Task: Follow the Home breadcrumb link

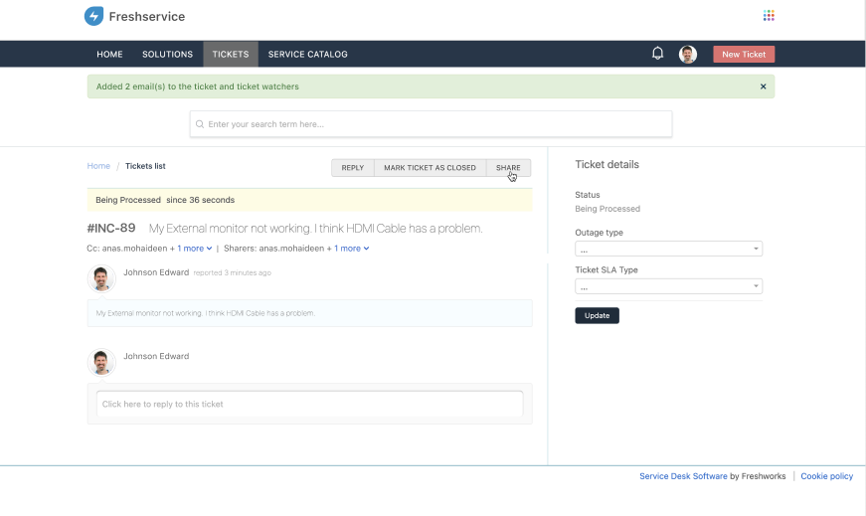Action: (98, 166)
